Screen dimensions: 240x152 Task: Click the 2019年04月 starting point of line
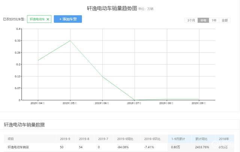(x=38, y=60)
